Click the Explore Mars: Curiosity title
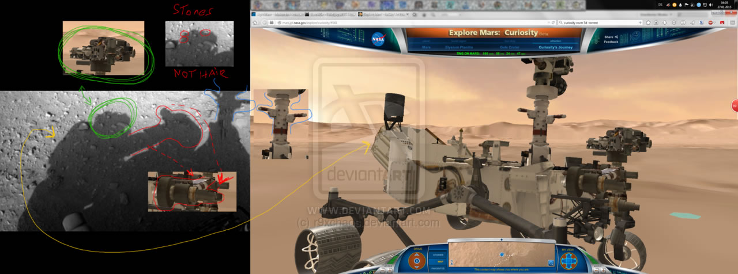 pyautogui.click(x=493, y=33)
